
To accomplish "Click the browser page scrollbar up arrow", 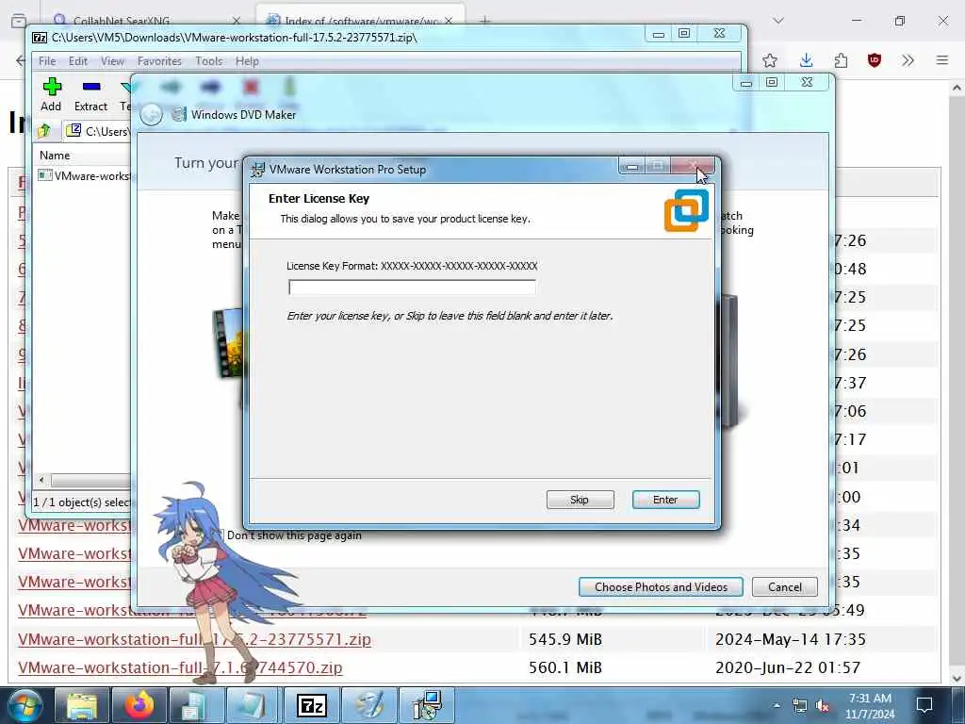I will click(x=957, y=88).
